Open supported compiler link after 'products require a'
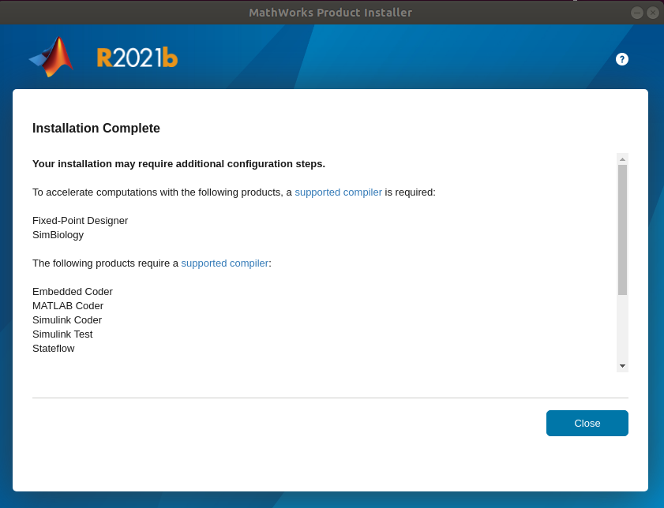This screenshot has height=508, width=664. coord(224,263)
